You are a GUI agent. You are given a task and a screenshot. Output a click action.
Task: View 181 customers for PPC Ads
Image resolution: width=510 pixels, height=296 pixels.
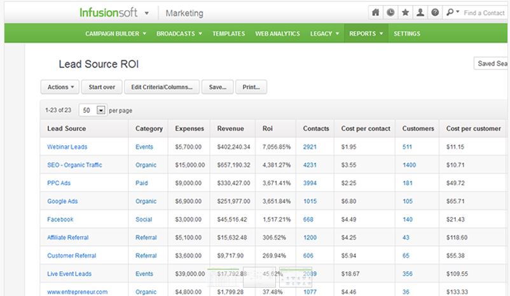(407, 183)
